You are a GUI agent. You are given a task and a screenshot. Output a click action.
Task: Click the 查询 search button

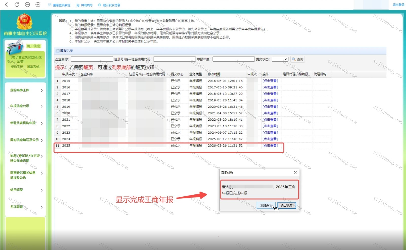(x=297, y=59)
